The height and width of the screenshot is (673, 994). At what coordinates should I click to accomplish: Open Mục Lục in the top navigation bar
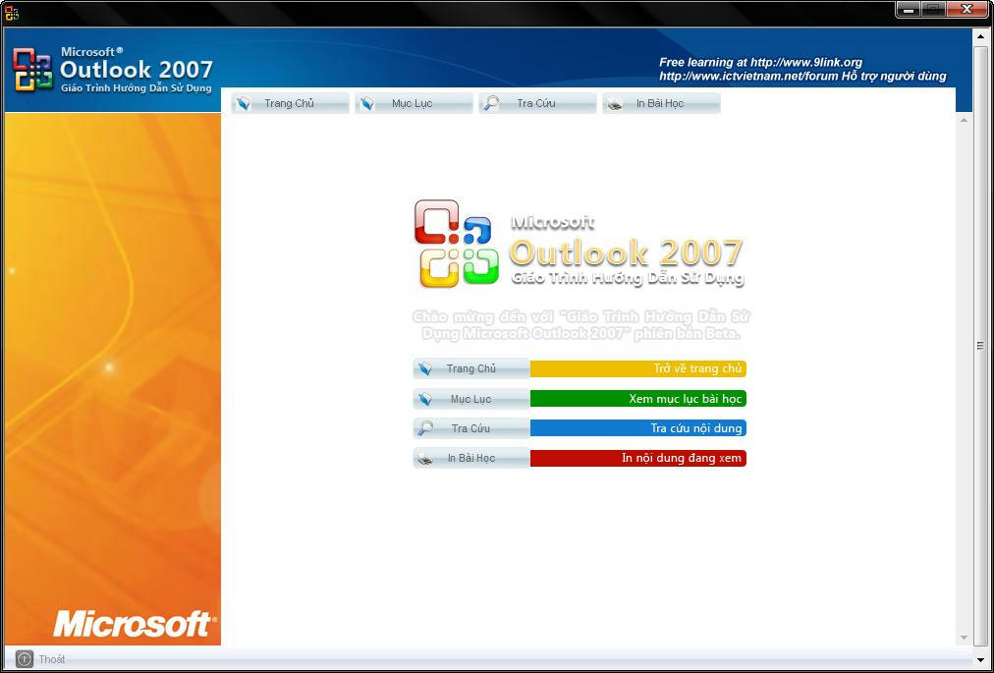click(x=414, y=103)
